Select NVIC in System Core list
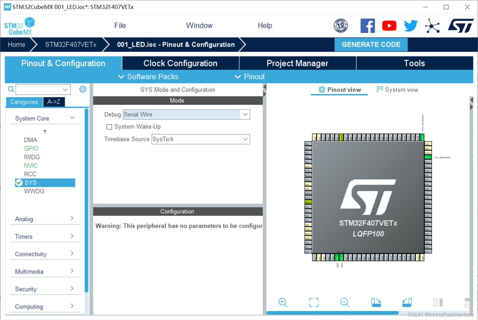The width and height of the screenshot is (478, 320). pyautogui.click(x=31, y=166)
